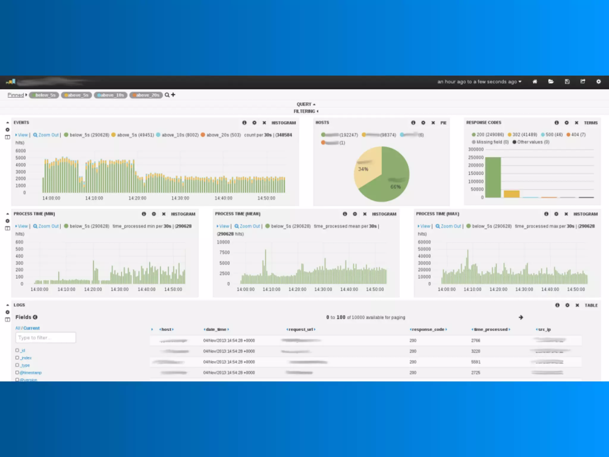This screenshot has width=609, height=457.
Task: Select the below_5s pinned query pill
Action: coord(44,95)
